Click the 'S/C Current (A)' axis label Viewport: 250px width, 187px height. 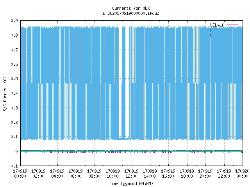[5, 93]
